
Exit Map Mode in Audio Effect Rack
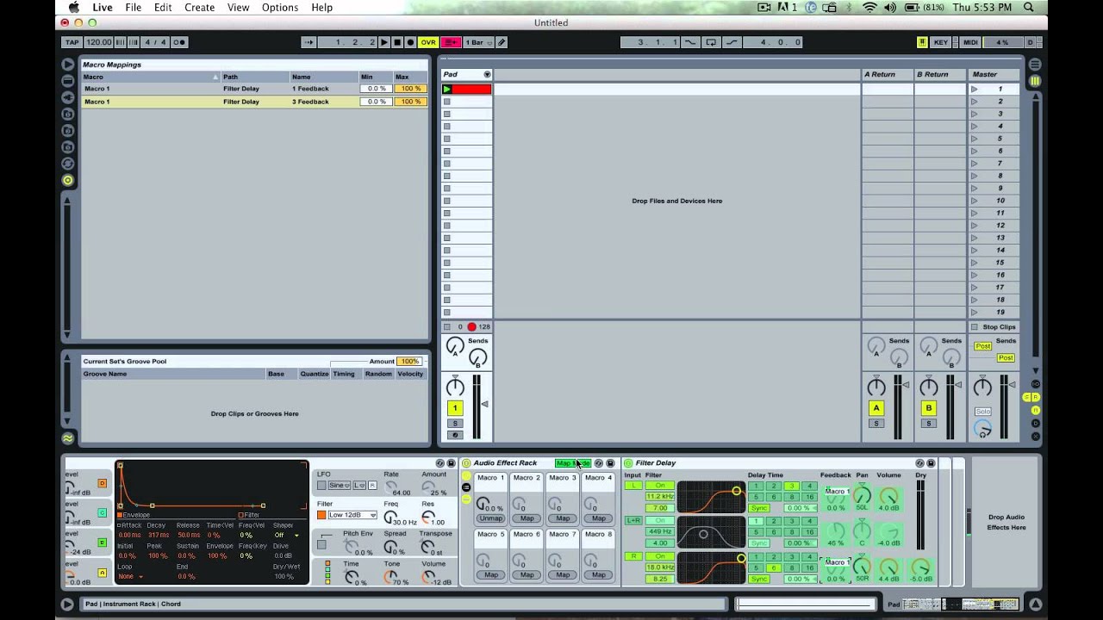pos(573,463)
